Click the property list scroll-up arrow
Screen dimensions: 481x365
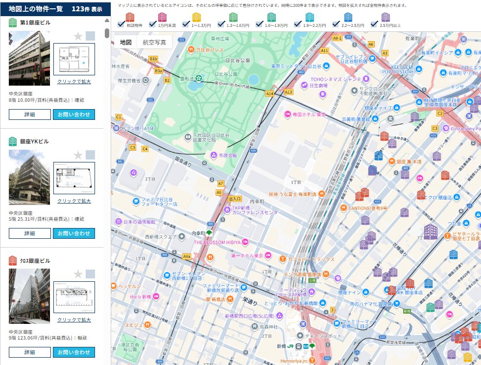pos(107,21)
